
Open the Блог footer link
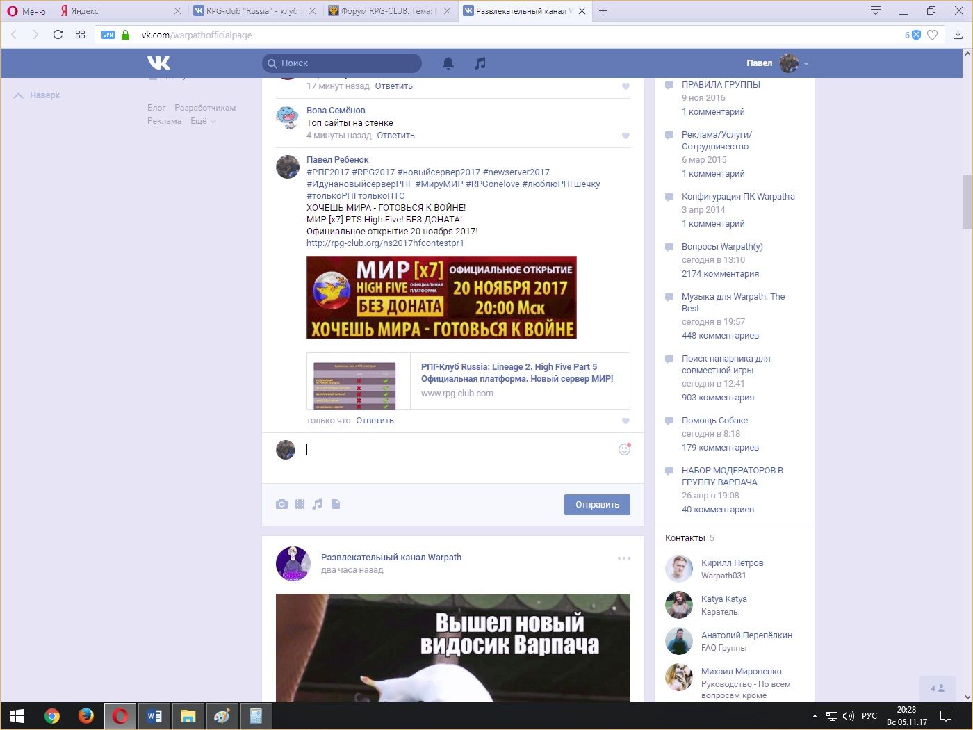[156, 108]
